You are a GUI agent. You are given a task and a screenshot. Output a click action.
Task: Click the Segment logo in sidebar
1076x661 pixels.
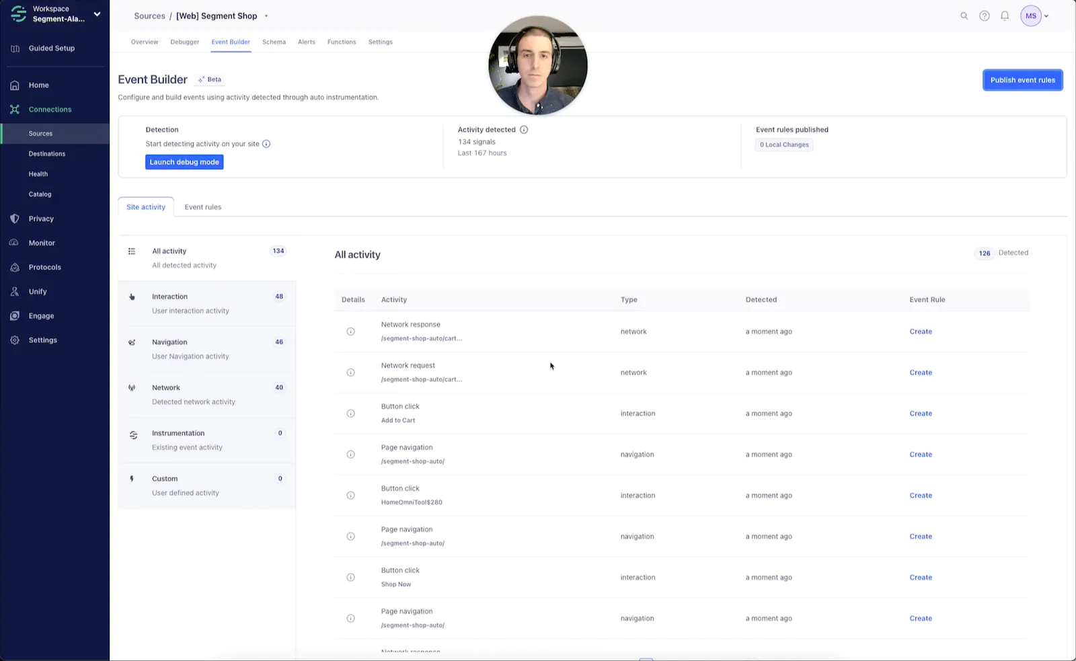click(x=18, y=14)
